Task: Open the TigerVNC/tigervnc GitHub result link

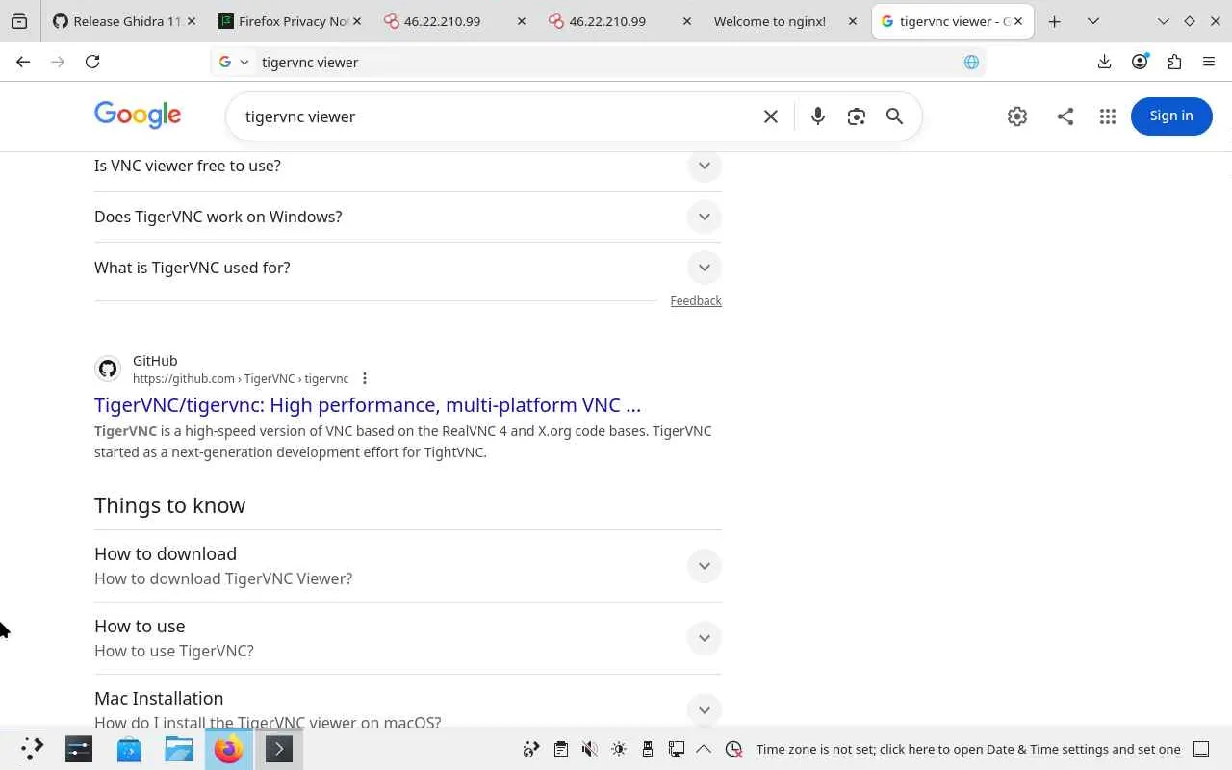Action: click(x=367, y=405)
